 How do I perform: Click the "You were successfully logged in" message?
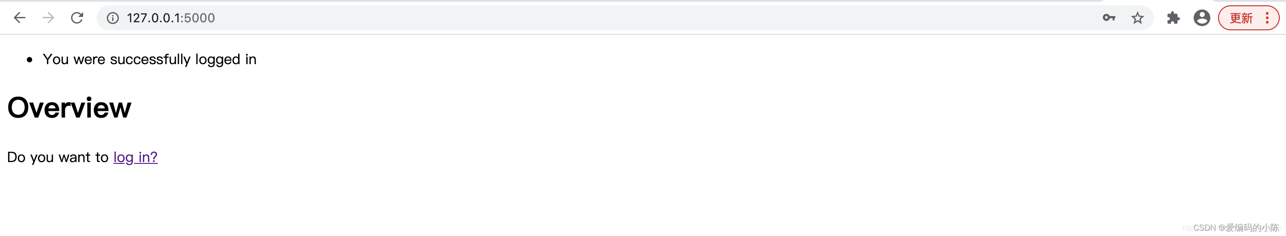coord(150,59)
